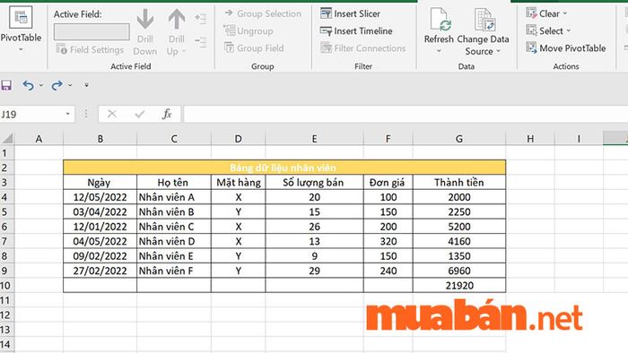Click the Active Field text box

click(92, 31)
